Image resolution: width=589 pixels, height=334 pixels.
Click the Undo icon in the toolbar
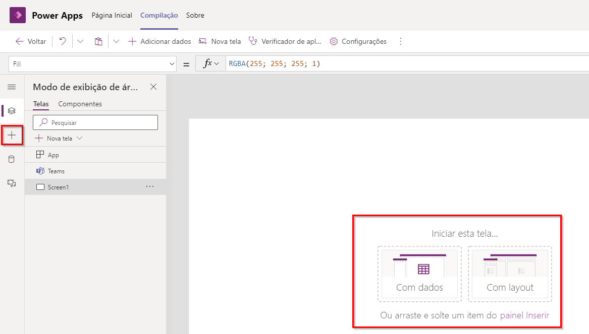(61, 41)
